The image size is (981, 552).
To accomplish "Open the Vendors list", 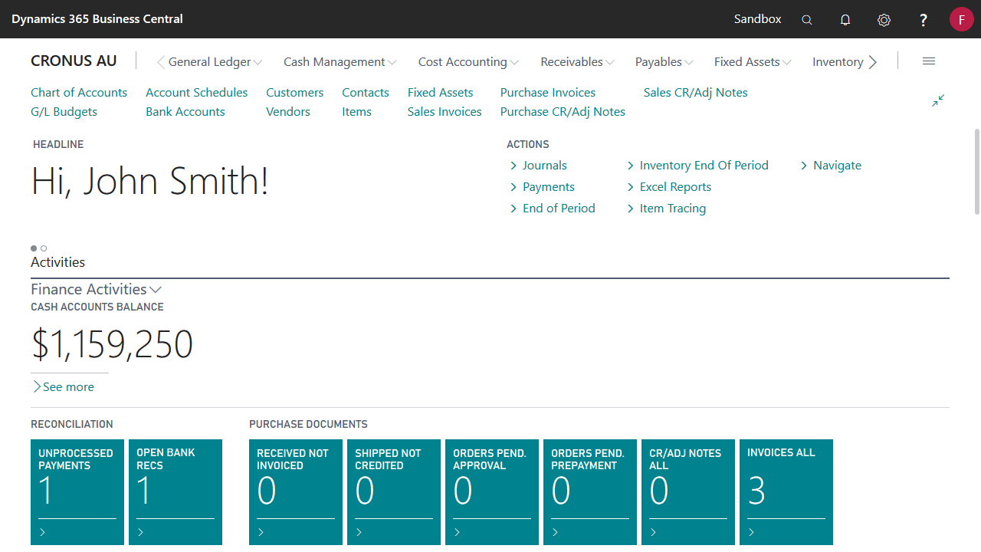I will click(287, 112).
